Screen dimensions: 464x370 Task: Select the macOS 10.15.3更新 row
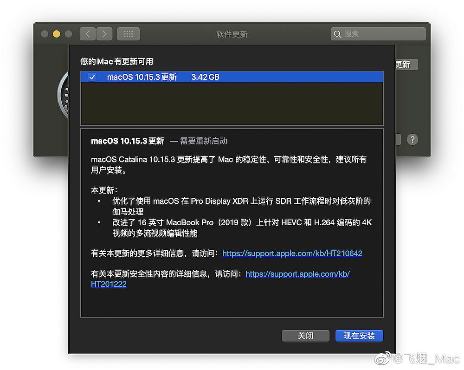click(x=232, y=77)
